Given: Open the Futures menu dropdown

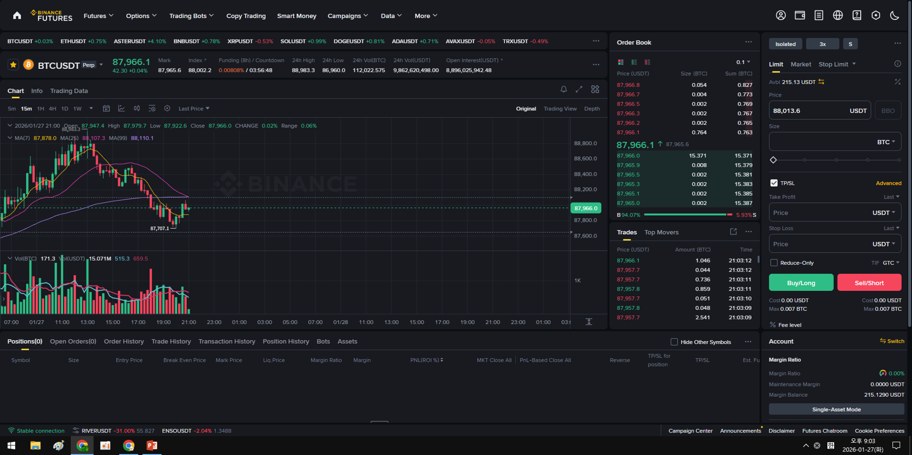Looking at the screenshot, I should 98,16.
